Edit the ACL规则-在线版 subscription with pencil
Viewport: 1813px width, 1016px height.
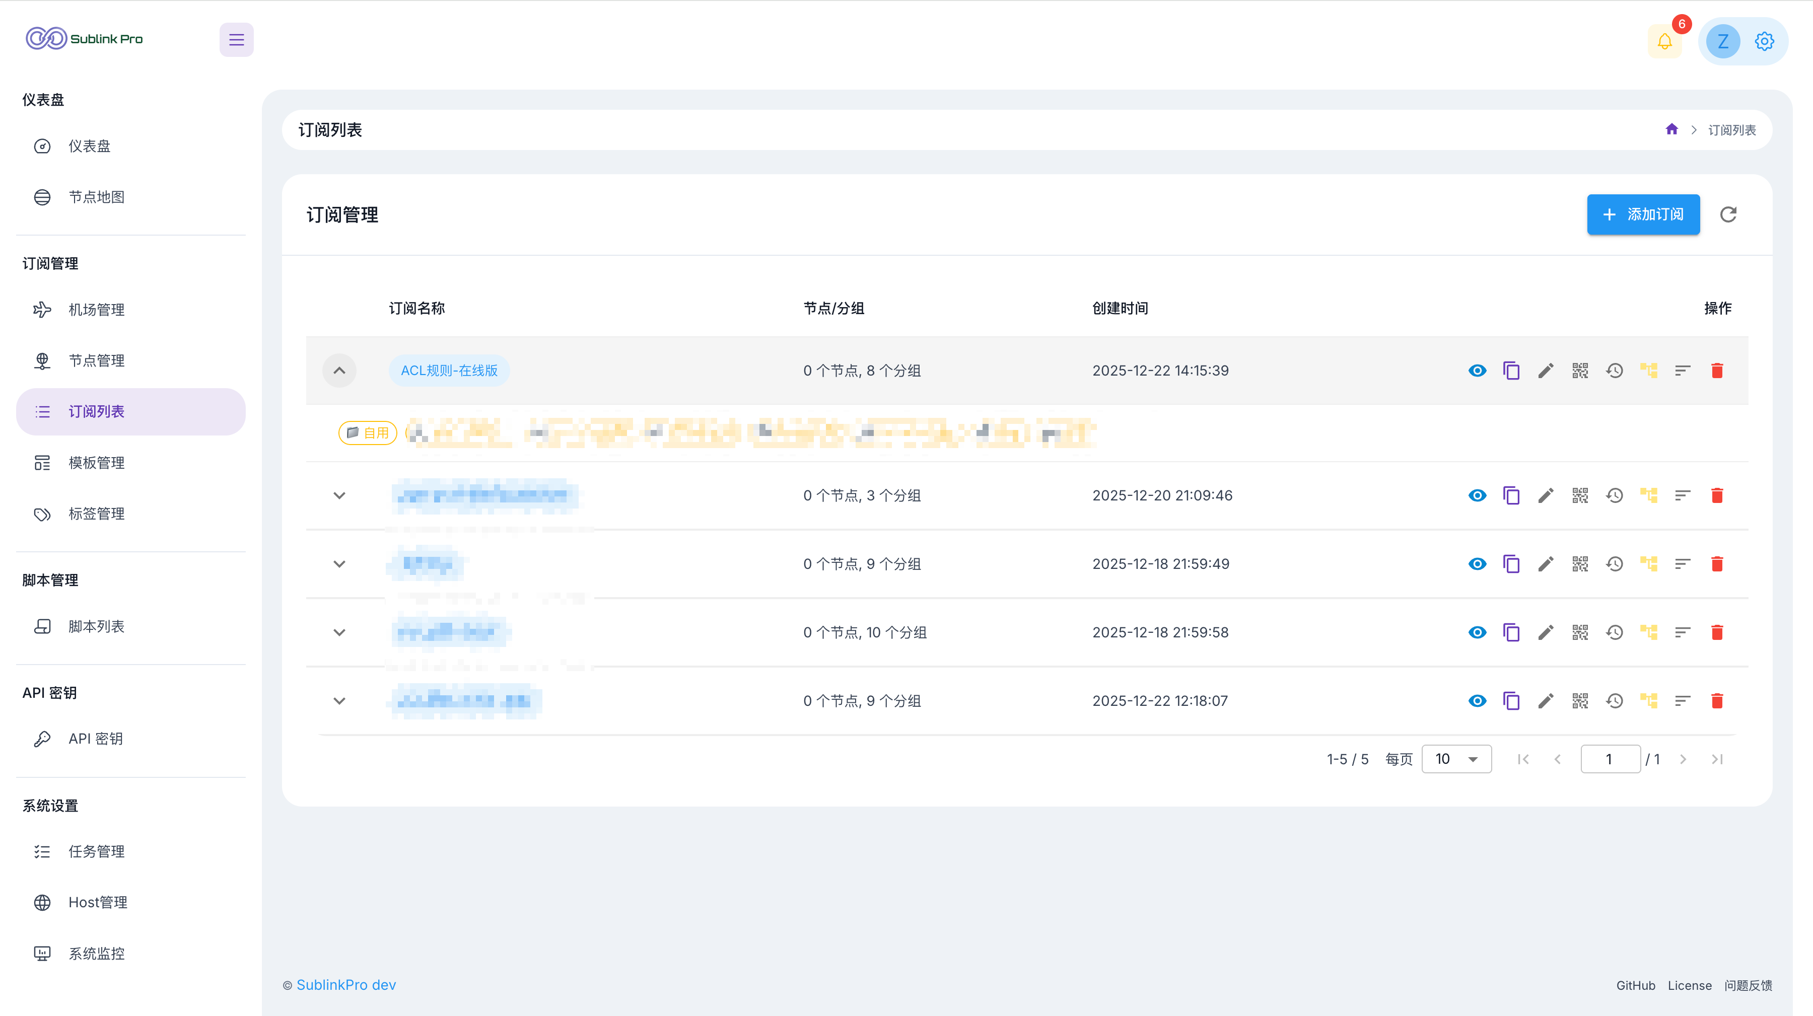click(1546, 371)
